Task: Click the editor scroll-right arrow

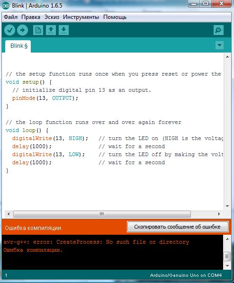Action: [x=219, y=214]
